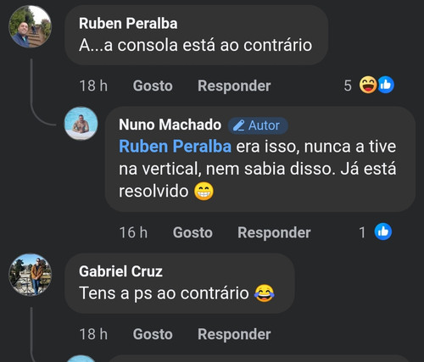The height and width of the screenshot is (362, 424).
Task: Reply to Nuno Machado's comment
Action: (x=274, y=232)
